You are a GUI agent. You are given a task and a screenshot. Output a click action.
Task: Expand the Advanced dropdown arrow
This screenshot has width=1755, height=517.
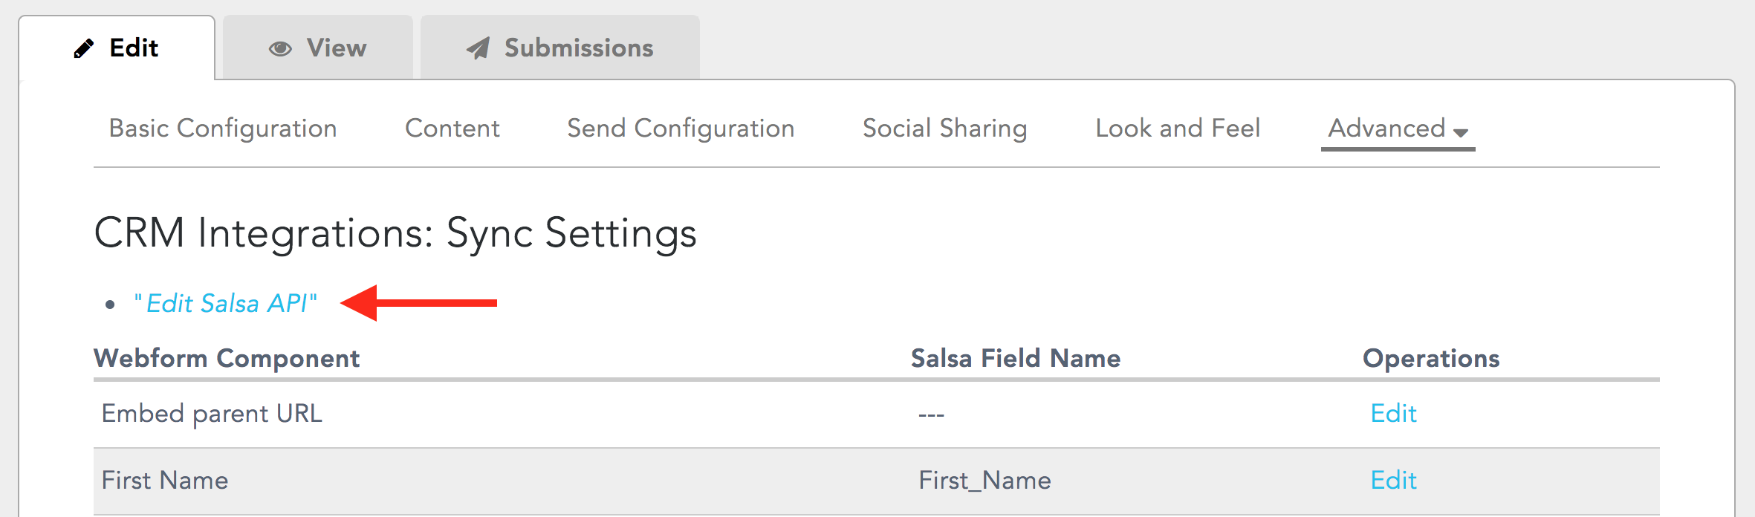(x=1461, y=132)
